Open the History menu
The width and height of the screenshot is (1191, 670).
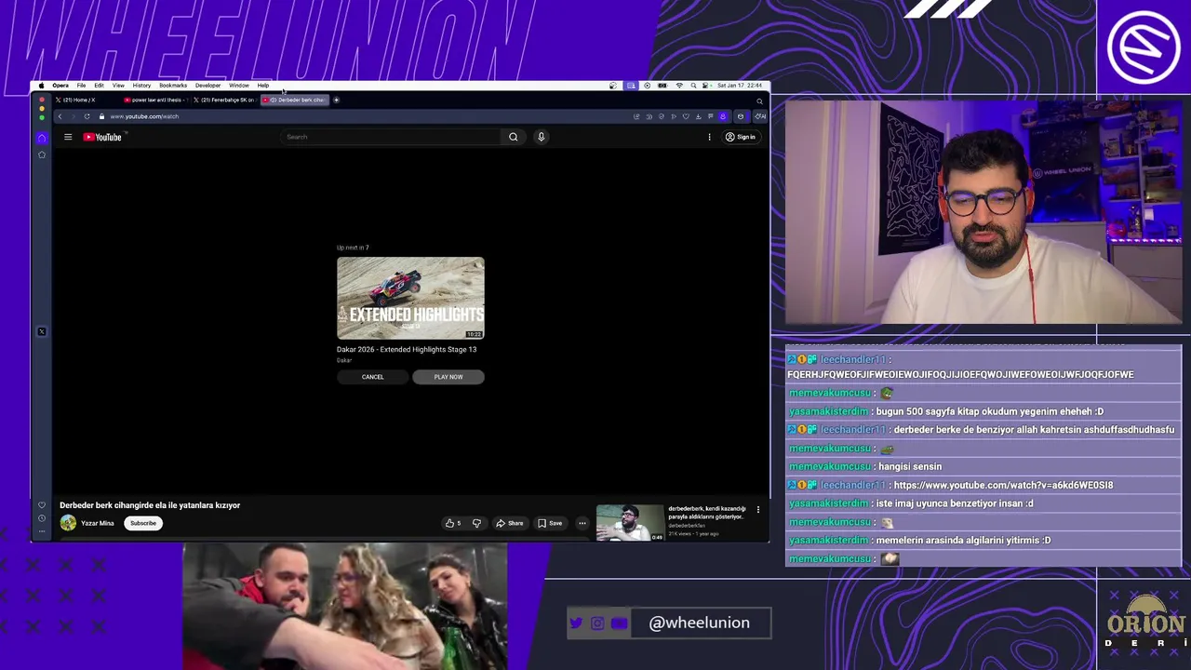141,86
